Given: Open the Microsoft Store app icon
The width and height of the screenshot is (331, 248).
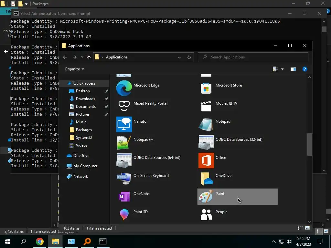Looking at the screenshot, I should 206,88.
